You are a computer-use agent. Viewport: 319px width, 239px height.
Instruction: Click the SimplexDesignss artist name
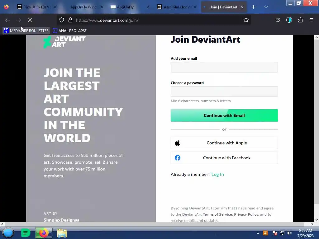[x=61, y=220]
